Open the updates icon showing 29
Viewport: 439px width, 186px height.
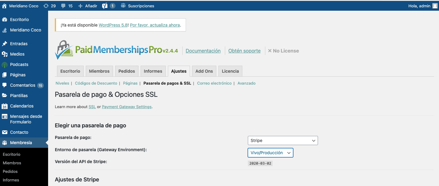(x=46, y=6)
